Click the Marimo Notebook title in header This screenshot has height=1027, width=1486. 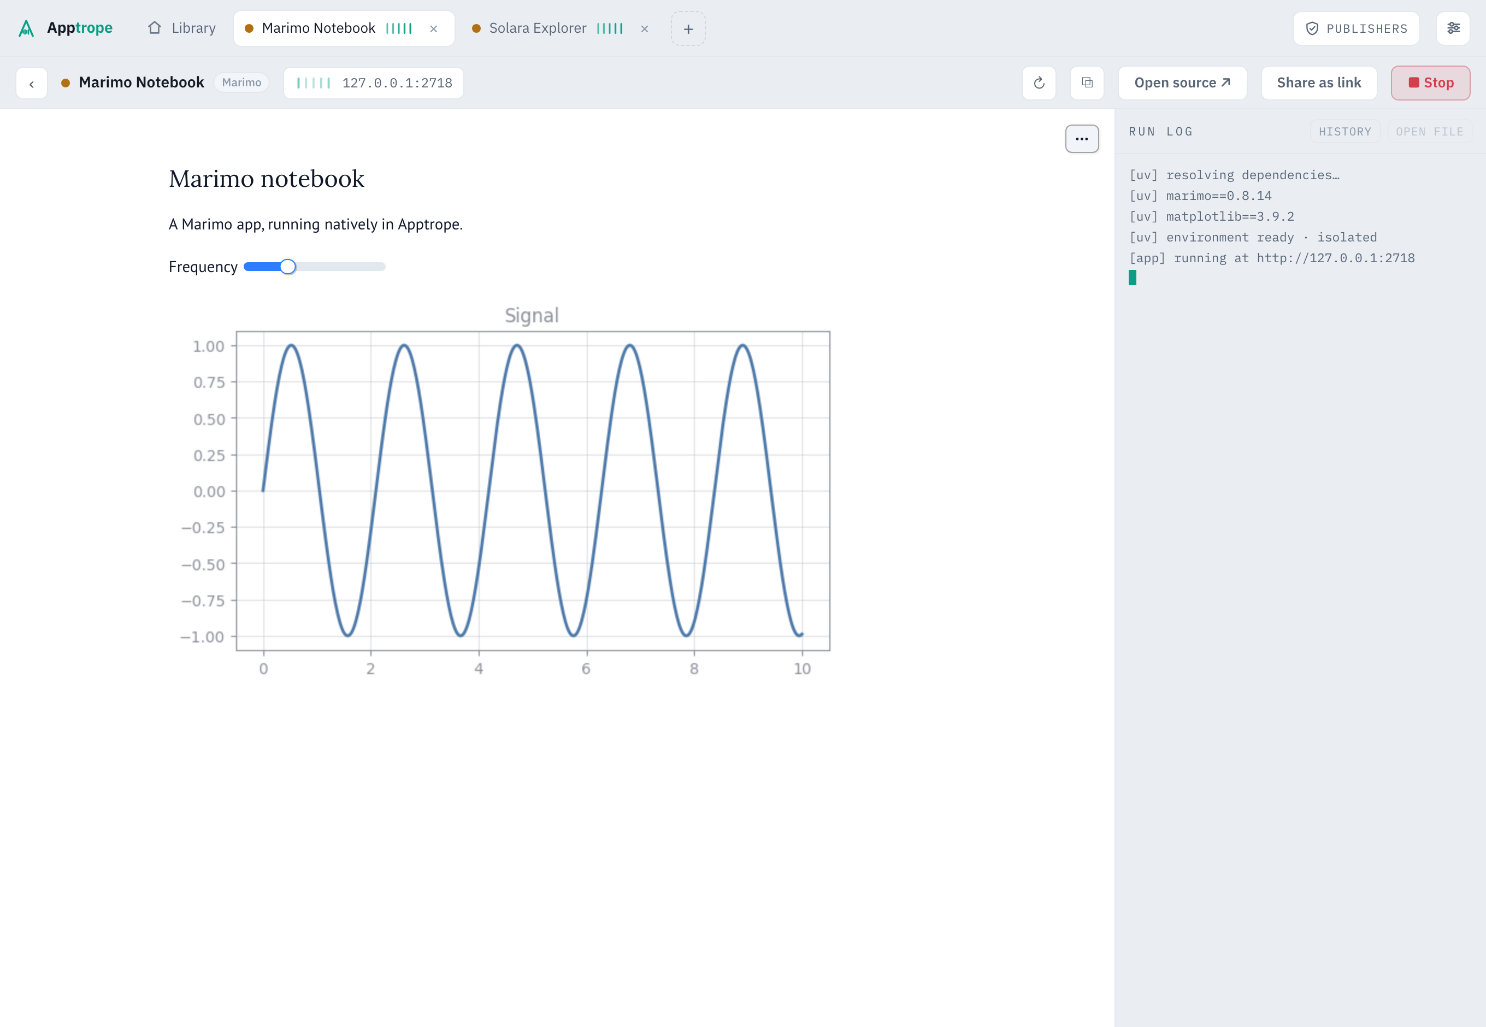[x=141, y=82]
